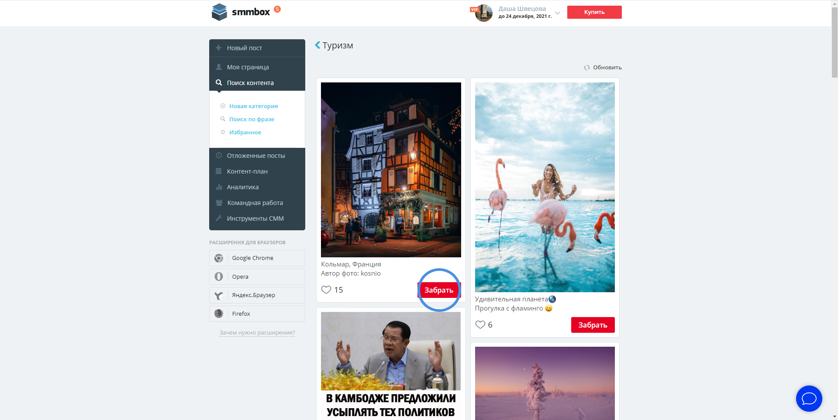838x420 pixels.
Task: Click the Кольмар, Франция caption text
Action: pos(351,264)
